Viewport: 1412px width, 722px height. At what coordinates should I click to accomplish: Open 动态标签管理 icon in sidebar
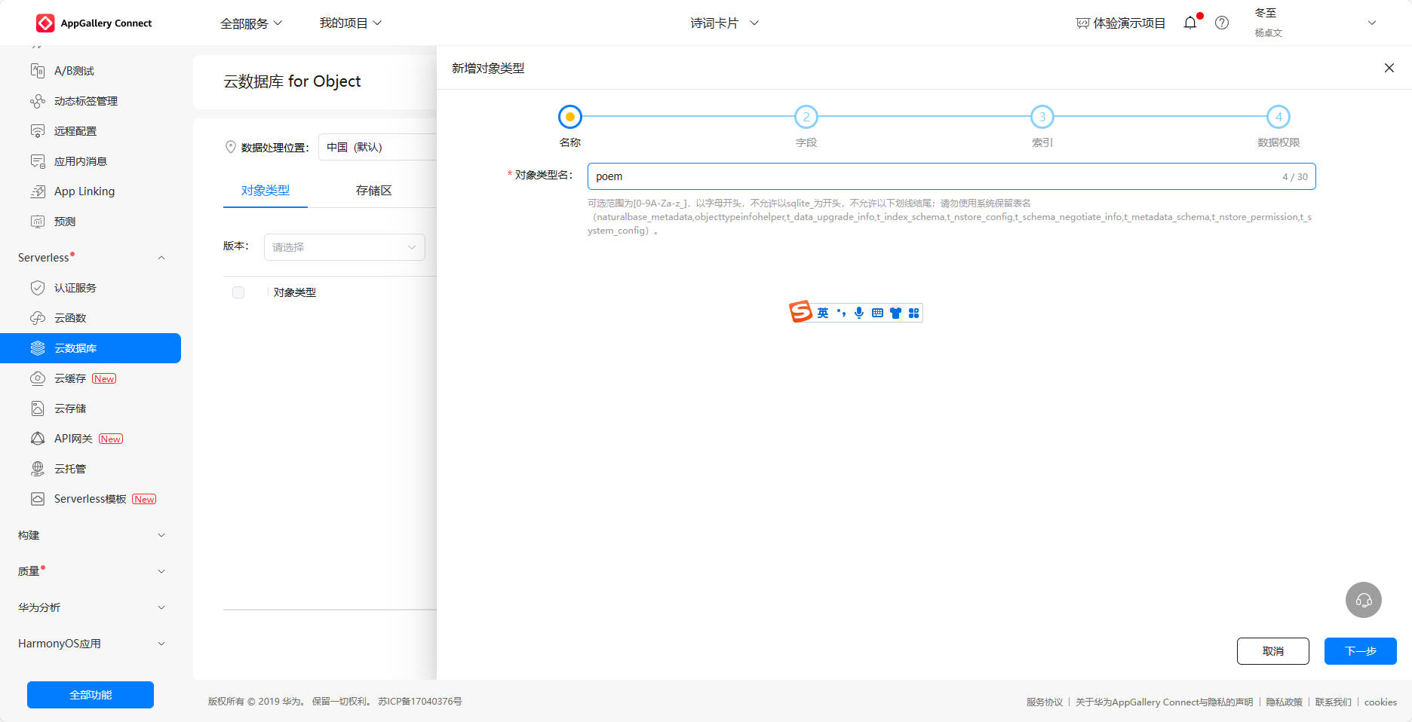point(38,101)
